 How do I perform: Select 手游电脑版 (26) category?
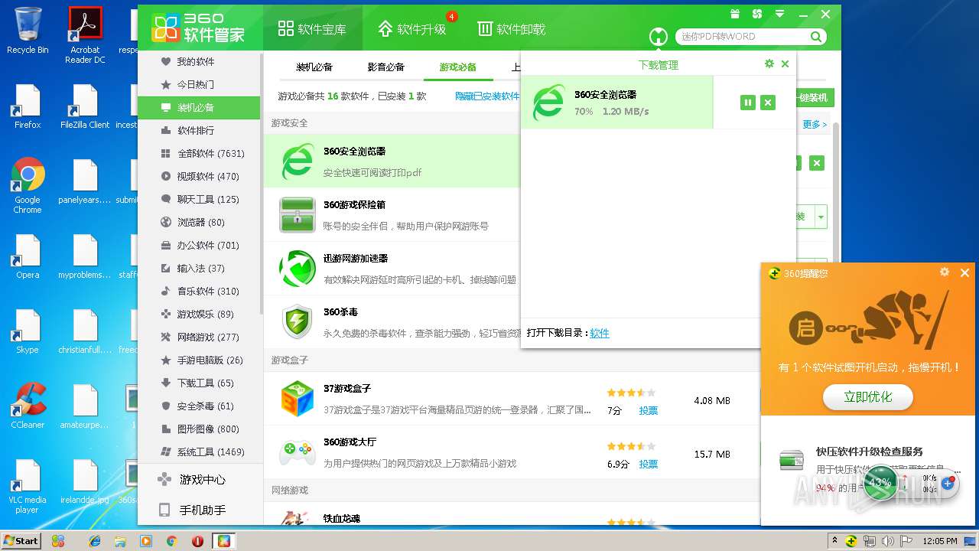click(199, 360)
